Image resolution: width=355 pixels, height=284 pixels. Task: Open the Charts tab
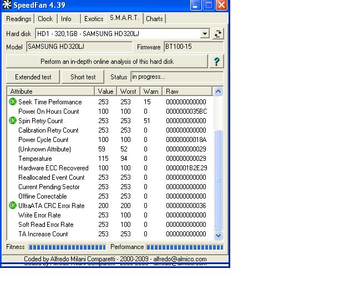154,19
